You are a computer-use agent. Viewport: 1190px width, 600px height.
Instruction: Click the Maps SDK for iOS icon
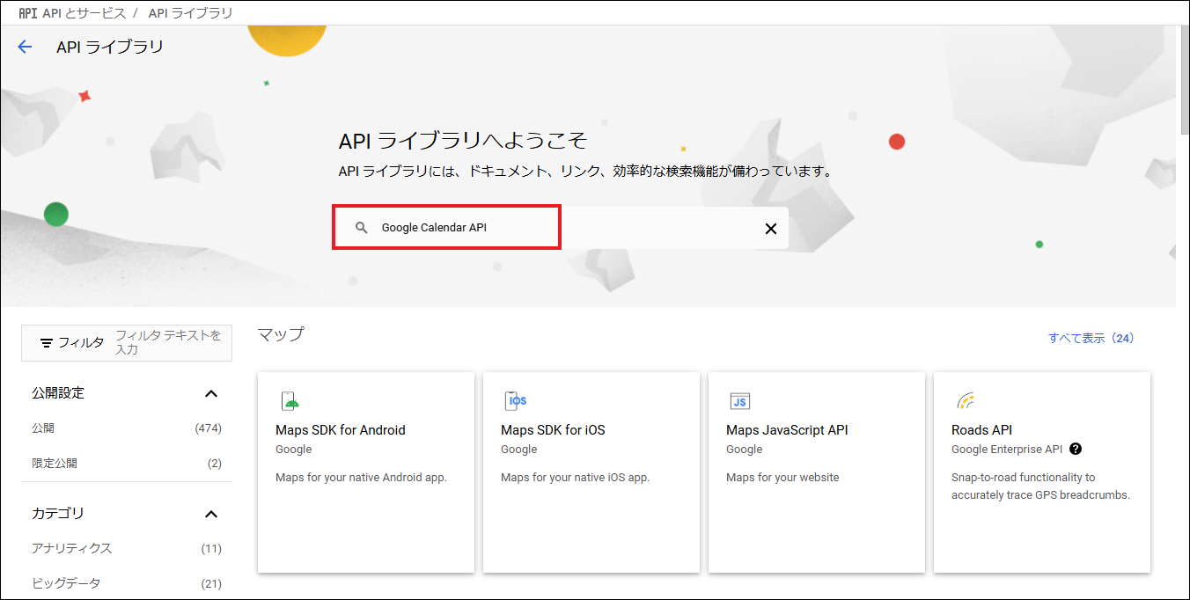[516, 401]
